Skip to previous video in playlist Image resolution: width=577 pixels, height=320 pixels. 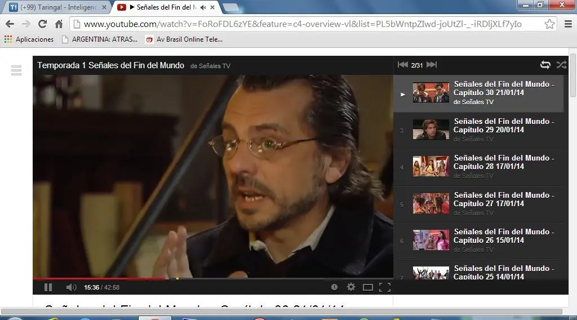point(402,65)
